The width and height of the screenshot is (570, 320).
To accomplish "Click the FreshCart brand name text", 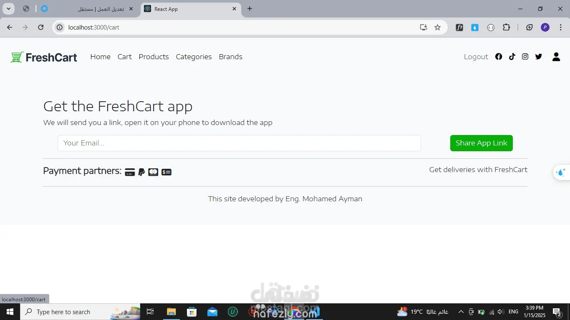I will click(x=51, y=57).
